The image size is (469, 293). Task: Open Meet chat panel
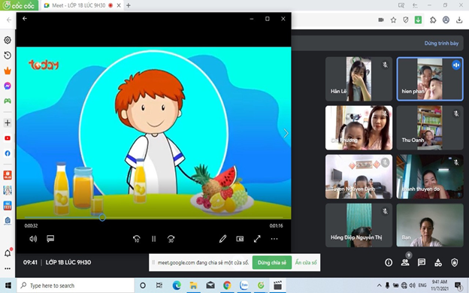[422, 262]
